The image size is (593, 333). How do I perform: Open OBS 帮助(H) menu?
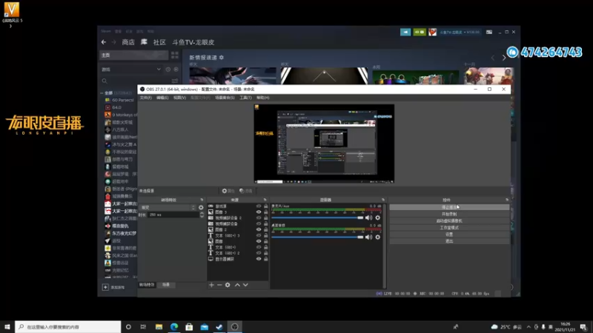tap(263, 98)
